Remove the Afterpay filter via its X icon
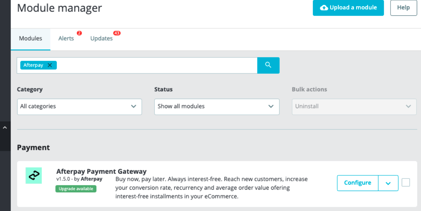This screenshot has height=211, width=421. [50, 65]
